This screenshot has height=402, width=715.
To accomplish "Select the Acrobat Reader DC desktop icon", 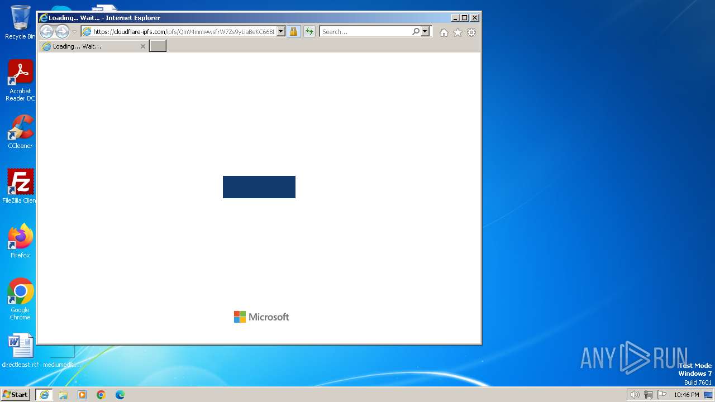I will click(20, 80).
